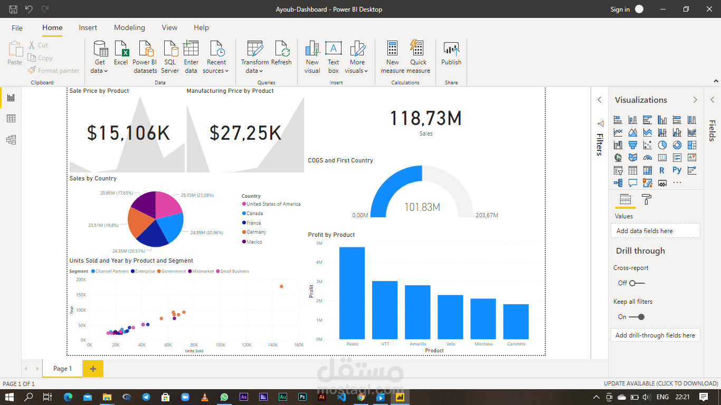Open the Fields well pane icon
Image resolution: width=721 pixels, height=405 pixels.
pyautogui.click(x=625, y=199)
